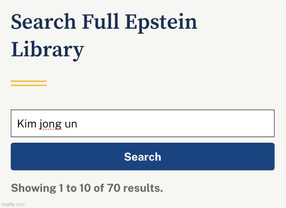Place cursor after "un" in the search field
The width and height of the screenshot is (286, 208).
point(78,124)
